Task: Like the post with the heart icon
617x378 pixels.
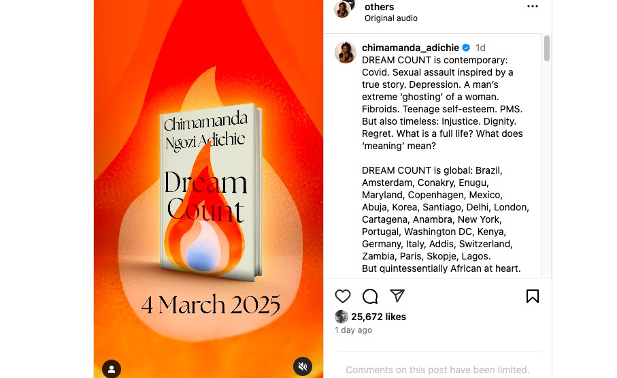Action: point(342,296)
